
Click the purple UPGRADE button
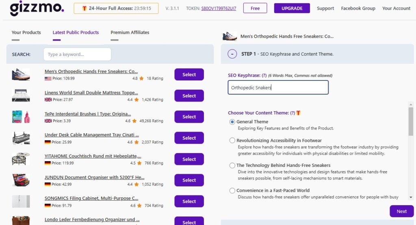292,8
